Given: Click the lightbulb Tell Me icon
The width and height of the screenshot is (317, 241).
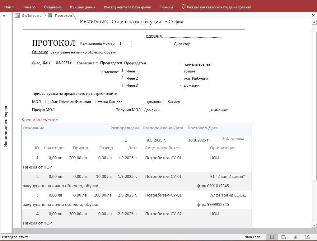Looking at the screenshot, I should (183, 7).
